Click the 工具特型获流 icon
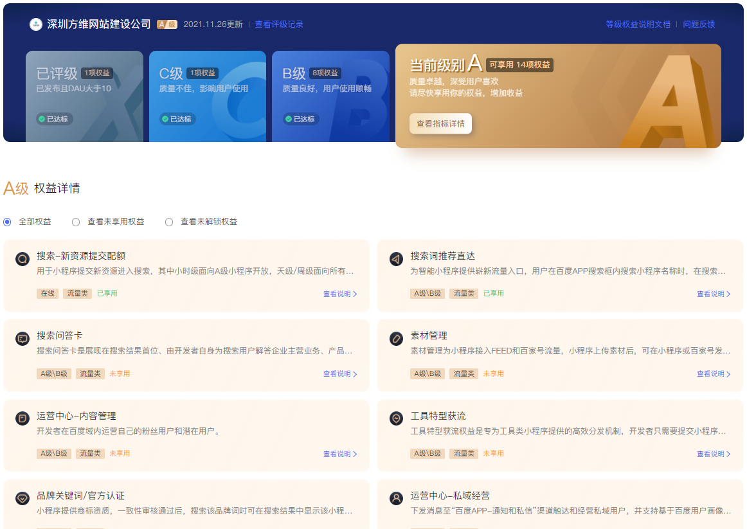This screenshot has height=529, width=747. point(396,418)
